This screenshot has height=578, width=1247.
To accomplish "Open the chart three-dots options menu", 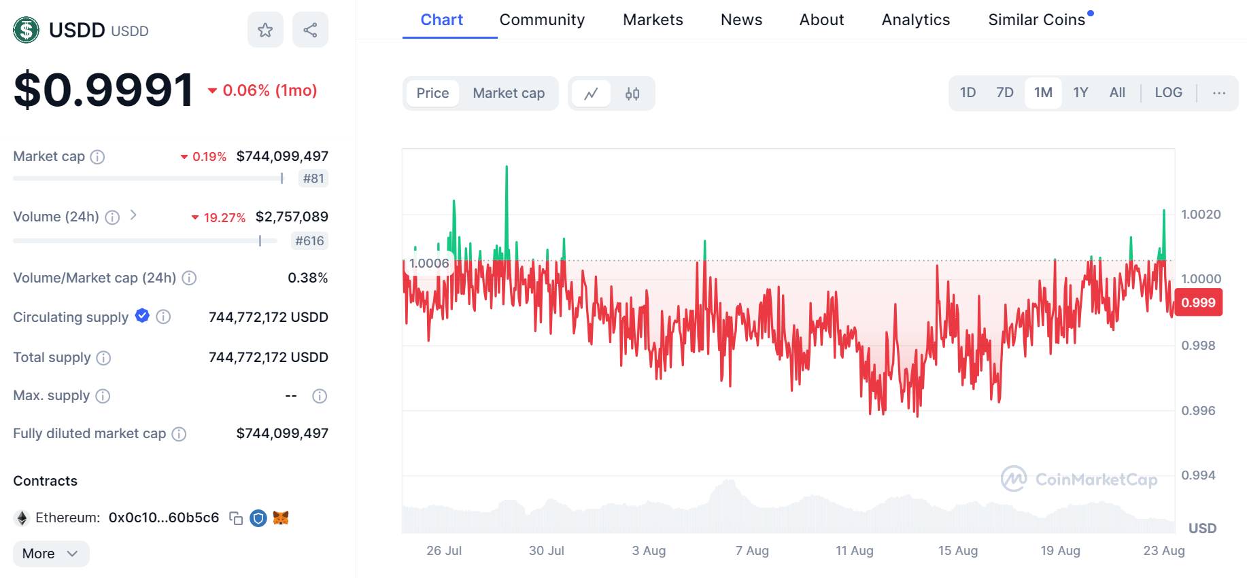I will click(x=1219, y=92).
